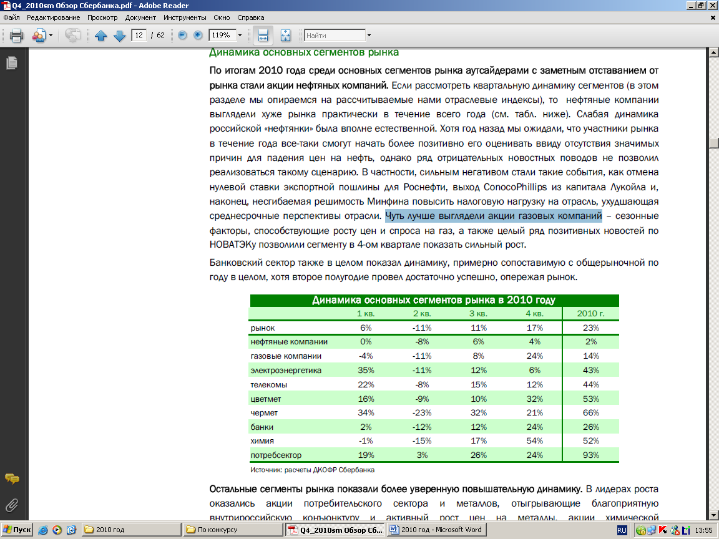
Task: Click the RU language indicator
Action: coord(622,530)
